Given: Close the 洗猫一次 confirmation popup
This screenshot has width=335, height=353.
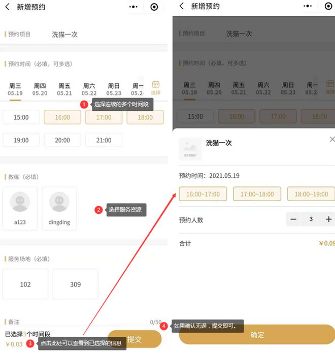Looking at the screenshot, I should point(332,139).
